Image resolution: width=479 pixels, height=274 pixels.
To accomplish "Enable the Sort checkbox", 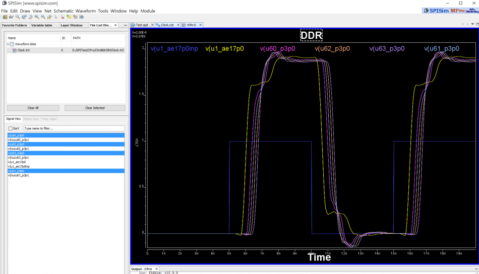I will tap(11, 128).
